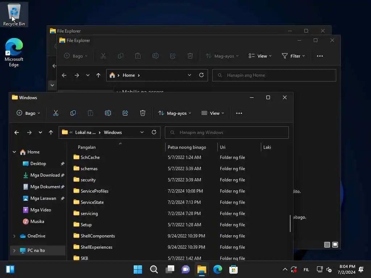The height and width of the screenshot is (278, 371).
Task: Select Musika in navigation pane
Action: [x=38, y=222]
